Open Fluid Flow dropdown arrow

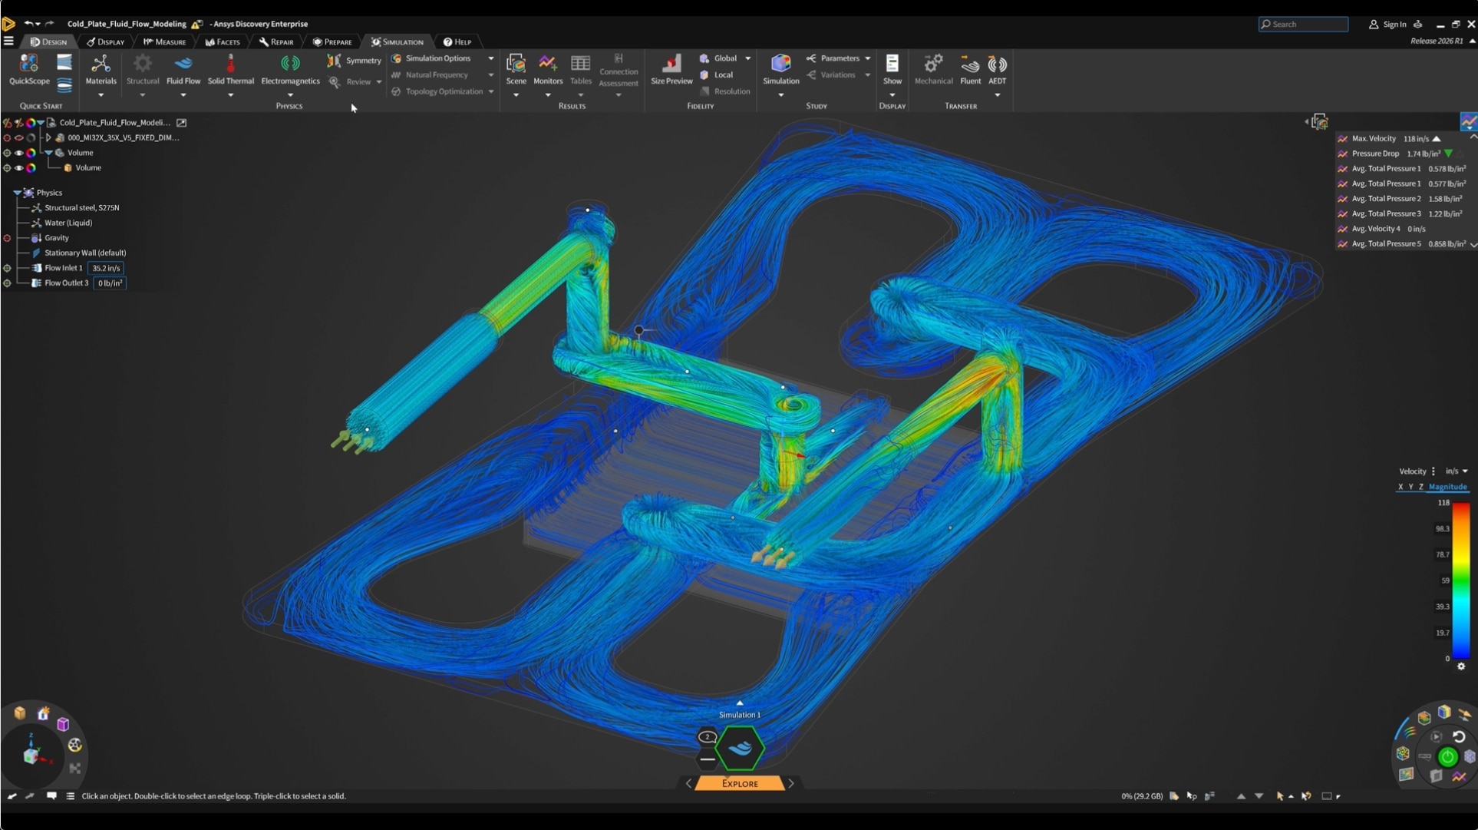[183, 95]
